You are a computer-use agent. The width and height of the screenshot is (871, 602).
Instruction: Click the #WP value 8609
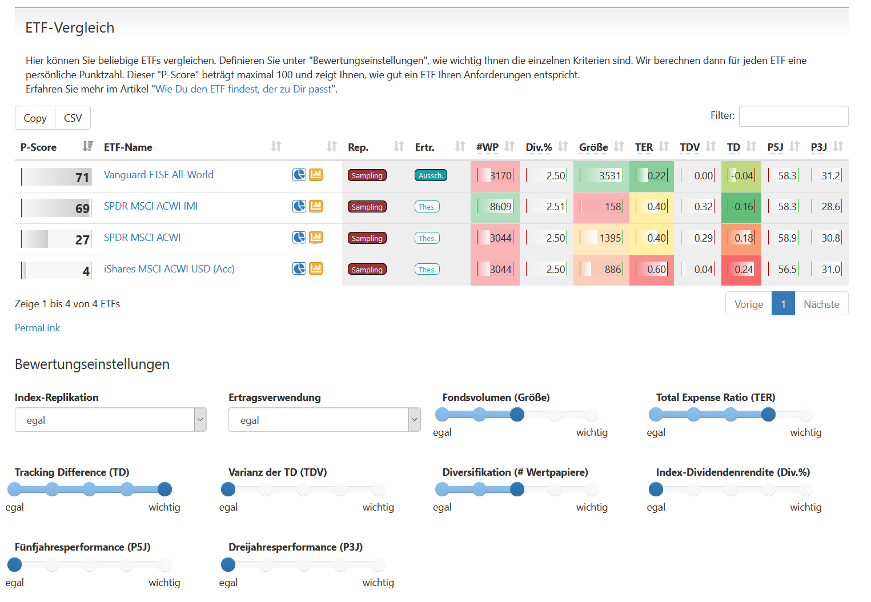pos(500,207)
